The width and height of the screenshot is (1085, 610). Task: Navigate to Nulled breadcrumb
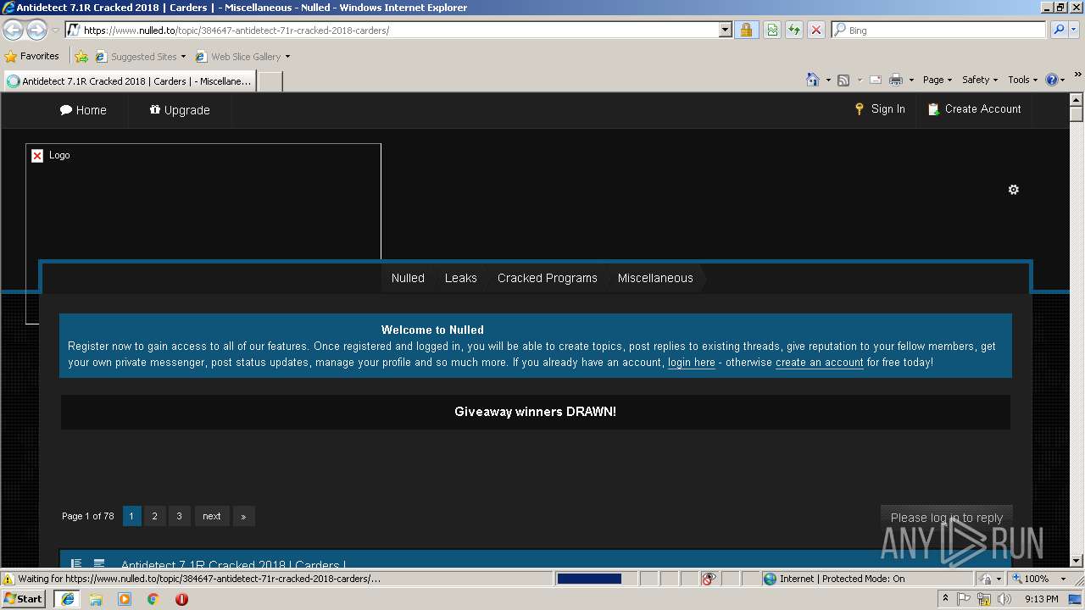click(408, 278)
